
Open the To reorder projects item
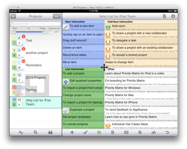point(83,126)
